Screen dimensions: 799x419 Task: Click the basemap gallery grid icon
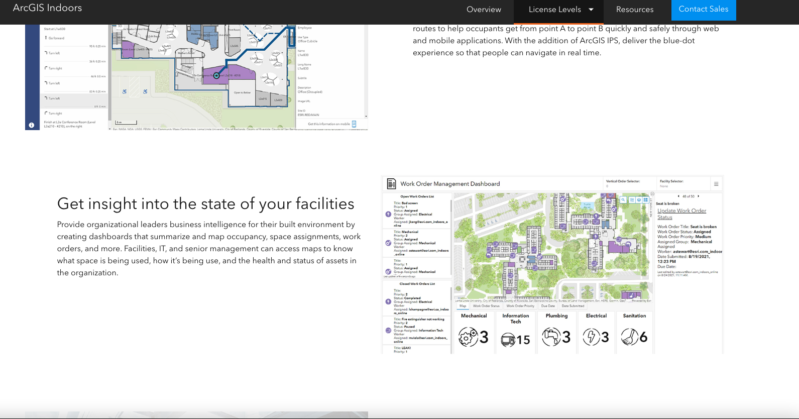click(645, 200)
